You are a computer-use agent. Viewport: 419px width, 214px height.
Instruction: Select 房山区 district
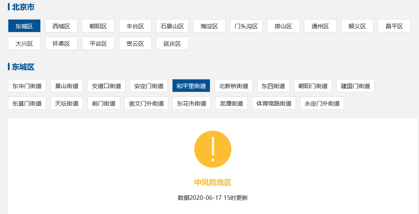click(283, 26)
